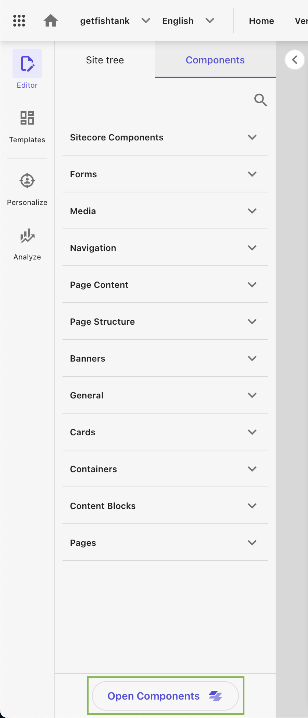Viewport: 308px width, 718px height.
Task: Open the getfishtank site dropdown
Action: point(146,21)
